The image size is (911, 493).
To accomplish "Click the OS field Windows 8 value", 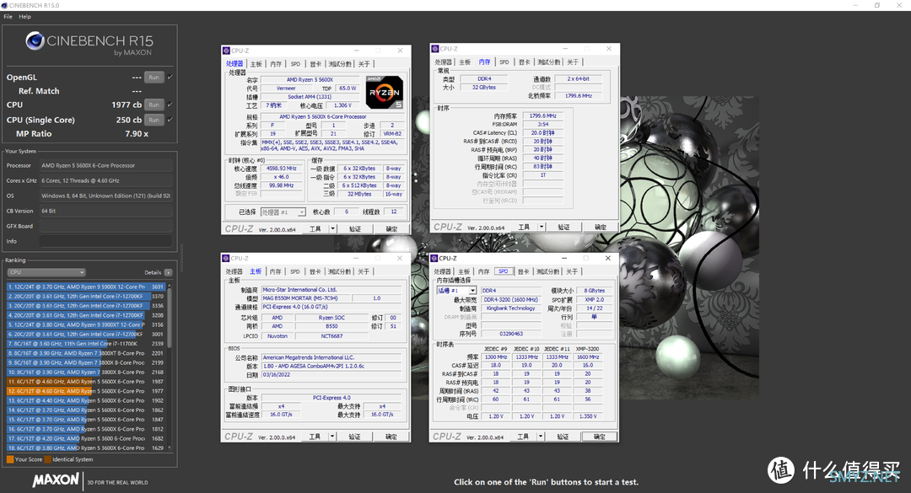I will pos(105,196).
